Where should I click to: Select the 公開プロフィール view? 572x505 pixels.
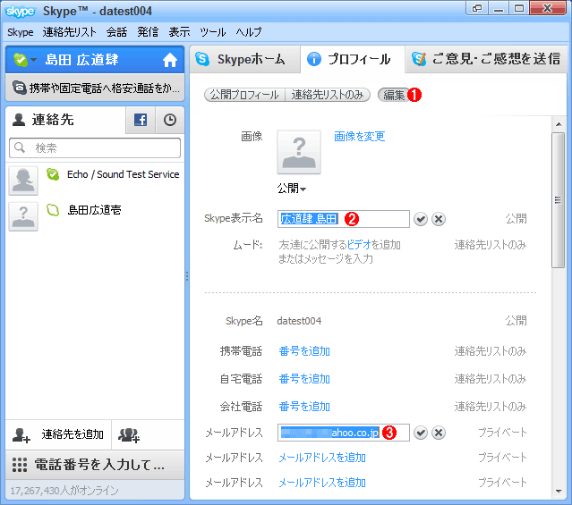pyautogui.click(x=244, y=95)
